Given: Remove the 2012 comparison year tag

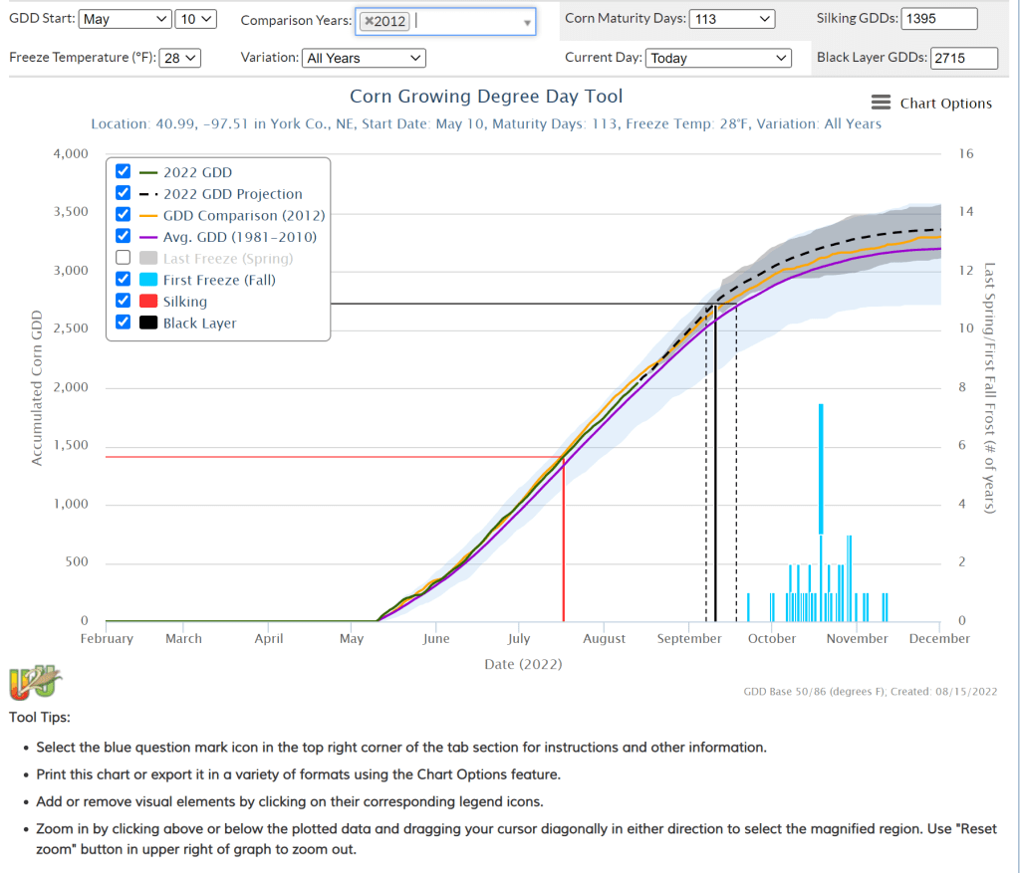Looking at the screenshot, I should (369, 21).
